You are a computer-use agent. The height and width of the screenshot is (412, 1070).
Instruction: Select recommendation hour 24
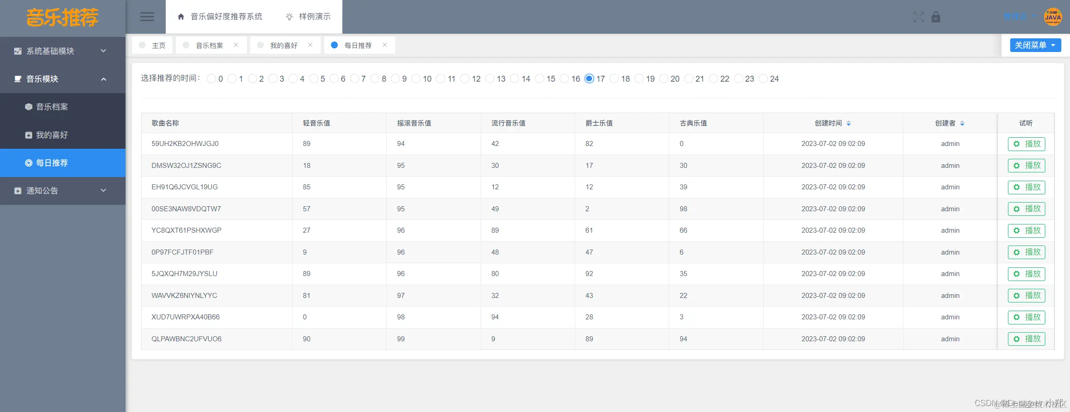click(x=763, y=78)
